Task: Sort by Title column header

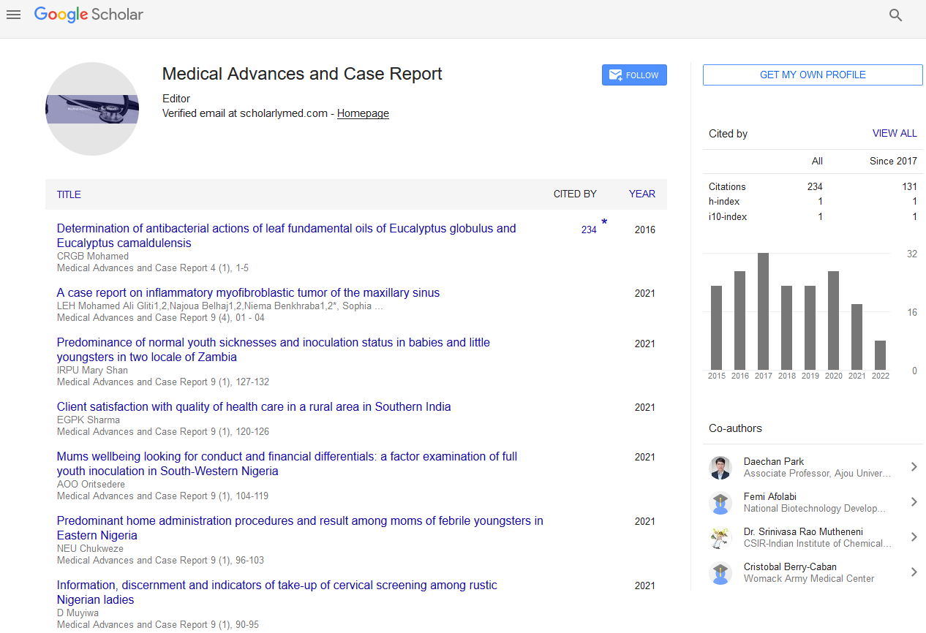Action: click(x=69, y=194)
